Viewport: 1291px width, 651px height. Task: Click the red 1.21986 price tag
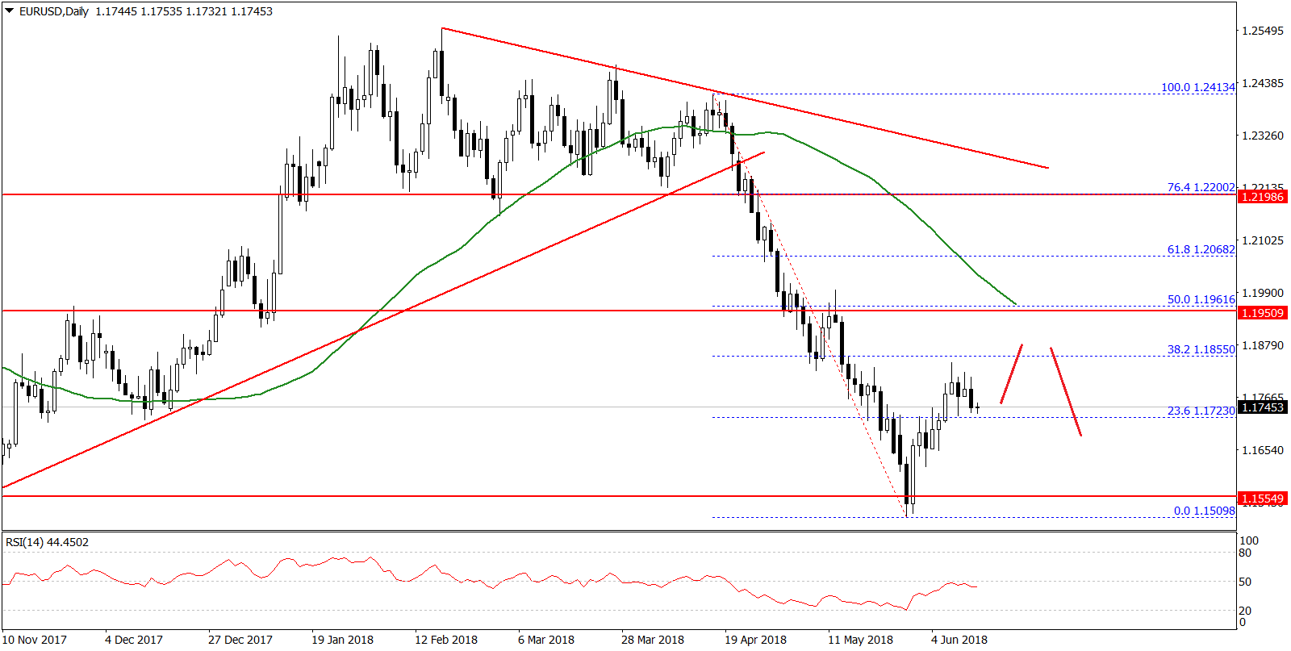click(1262, 197)
